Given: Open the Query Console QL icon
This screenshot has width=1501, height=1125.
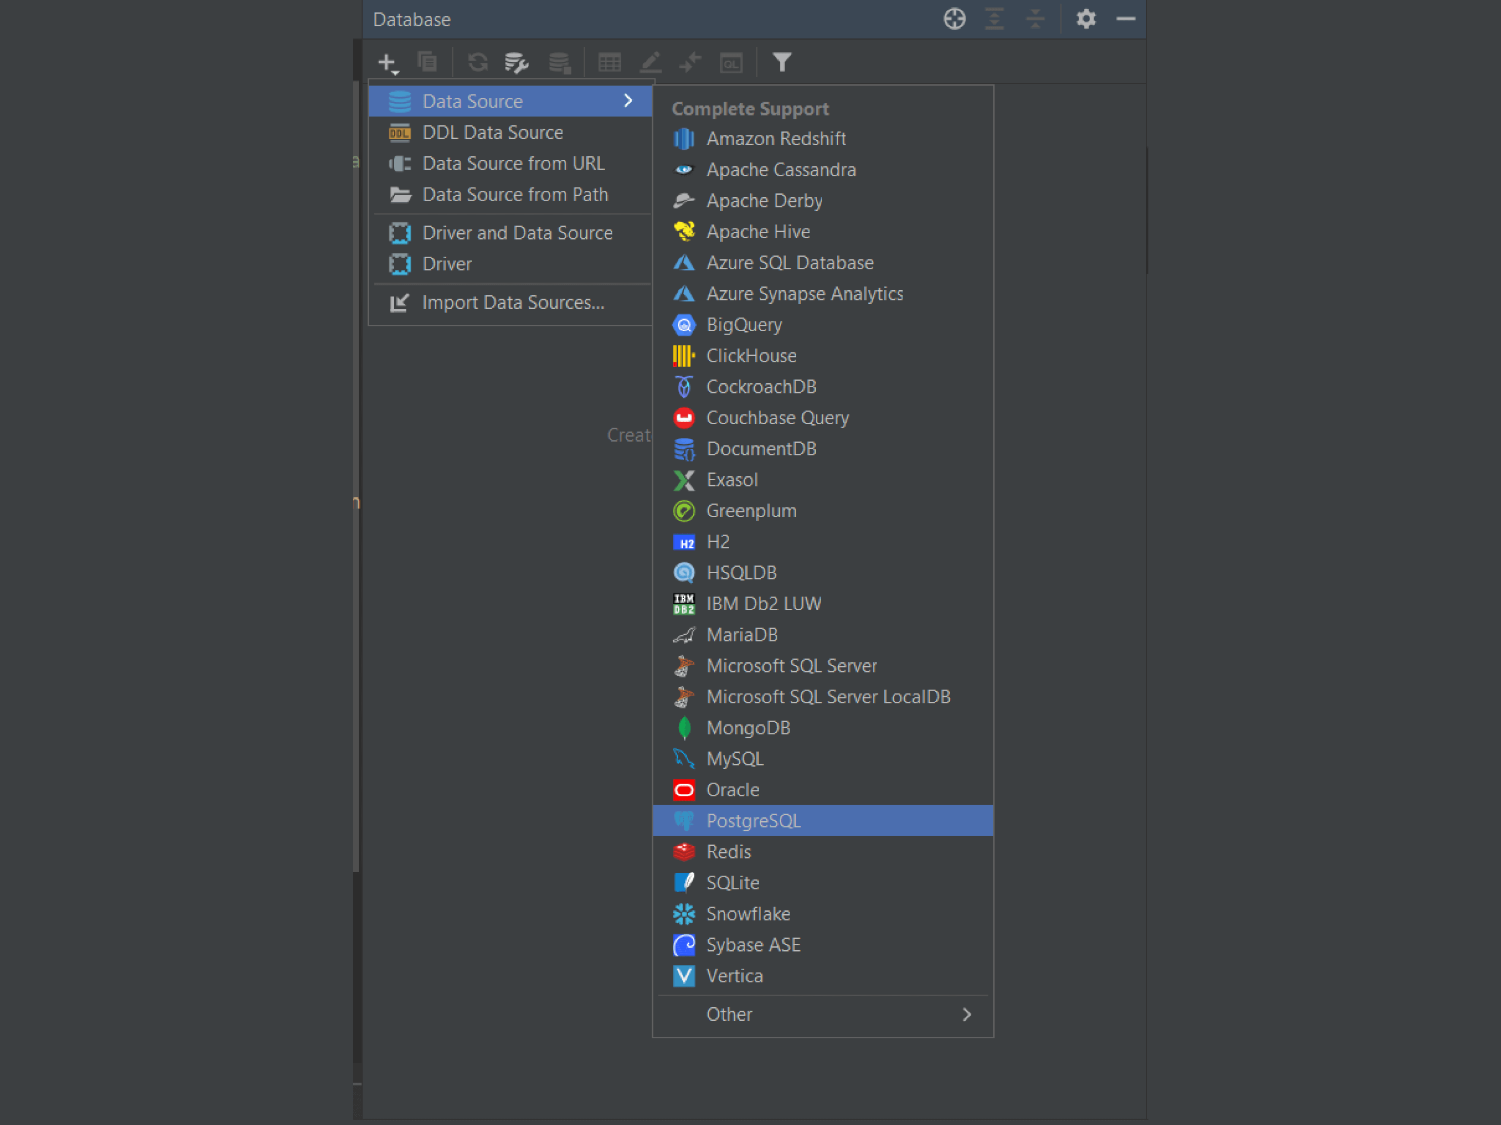Looking at the screenshot, I should pyautogui.click(x=731, y=62).
